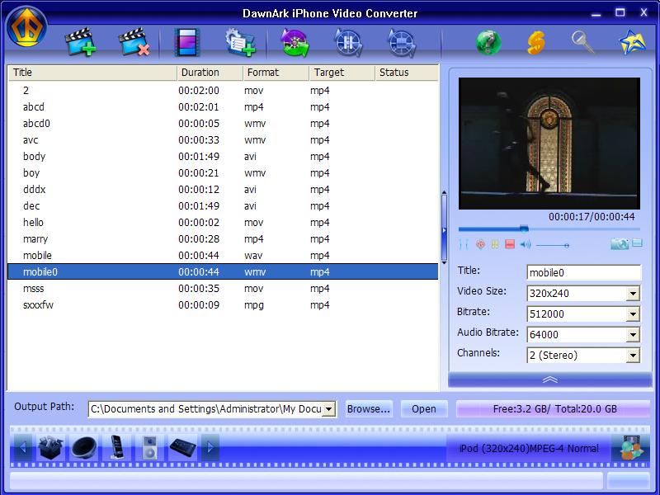Open the Video Size dropdown
The height and width of the screenshot is (495, 660).
[x=632, y=294]
